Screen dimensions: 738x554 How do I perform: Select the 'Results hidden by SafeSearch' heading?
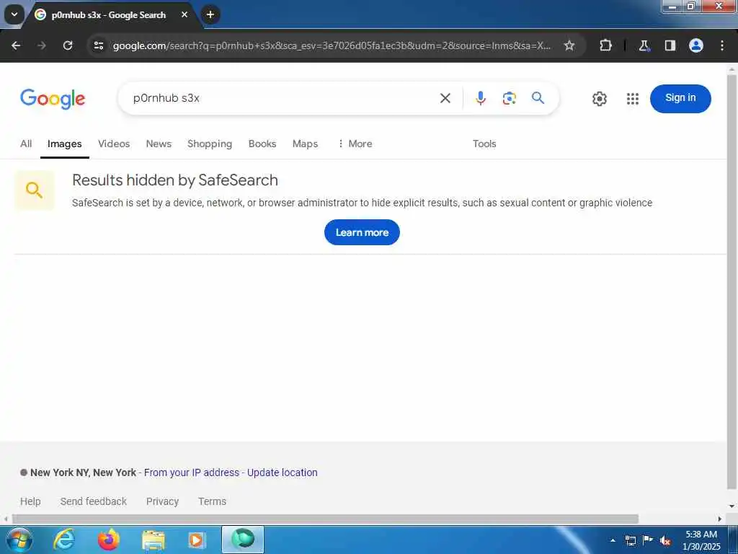point(175,180)
